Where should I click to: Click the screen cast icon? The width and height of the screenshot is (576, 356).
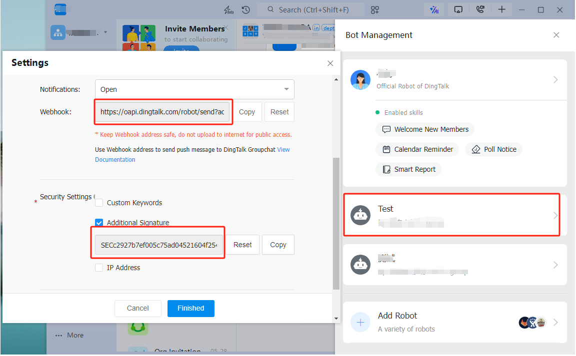click(x=458, y=10)
